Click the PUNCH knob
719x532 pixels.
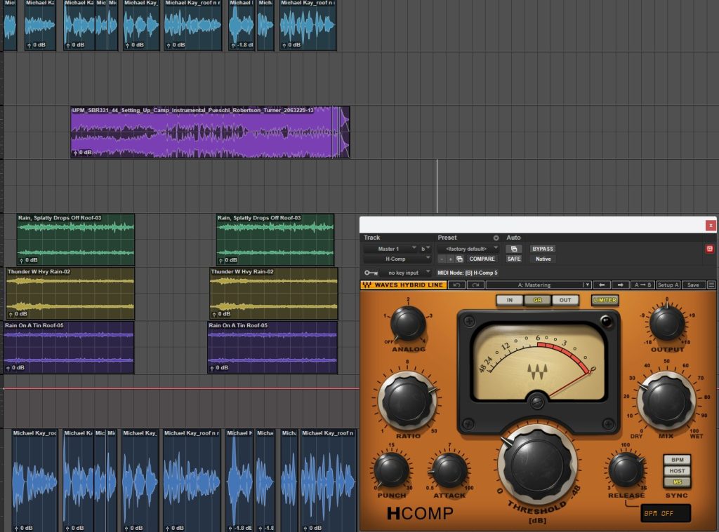pyautogui.click(x=391, y=470)
